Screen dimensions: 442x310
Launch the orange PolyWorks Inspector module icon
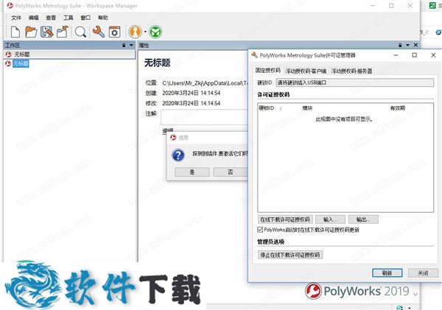point(136,32)
